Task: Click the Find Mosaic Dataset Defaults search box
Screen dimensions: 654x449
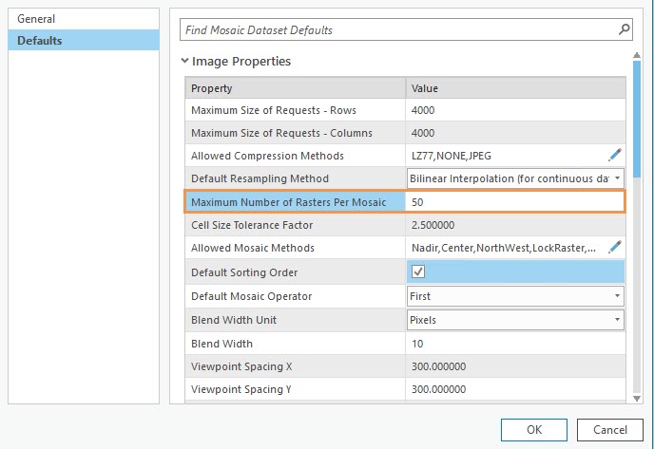Action: 397,30
